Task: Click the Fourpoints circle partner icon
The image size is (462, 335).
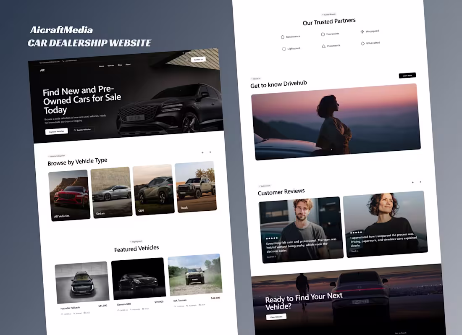Action: pos(323,34)
